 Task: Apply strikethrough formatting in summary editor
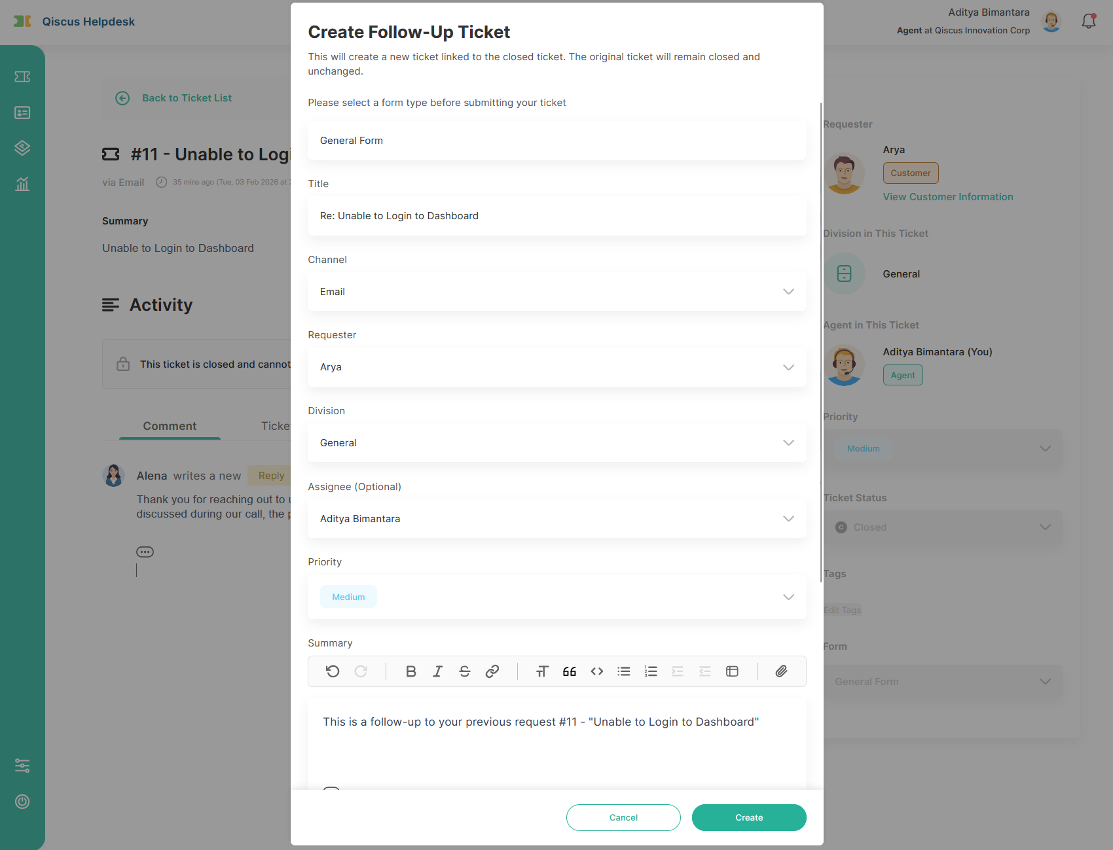tap(465, 671)
